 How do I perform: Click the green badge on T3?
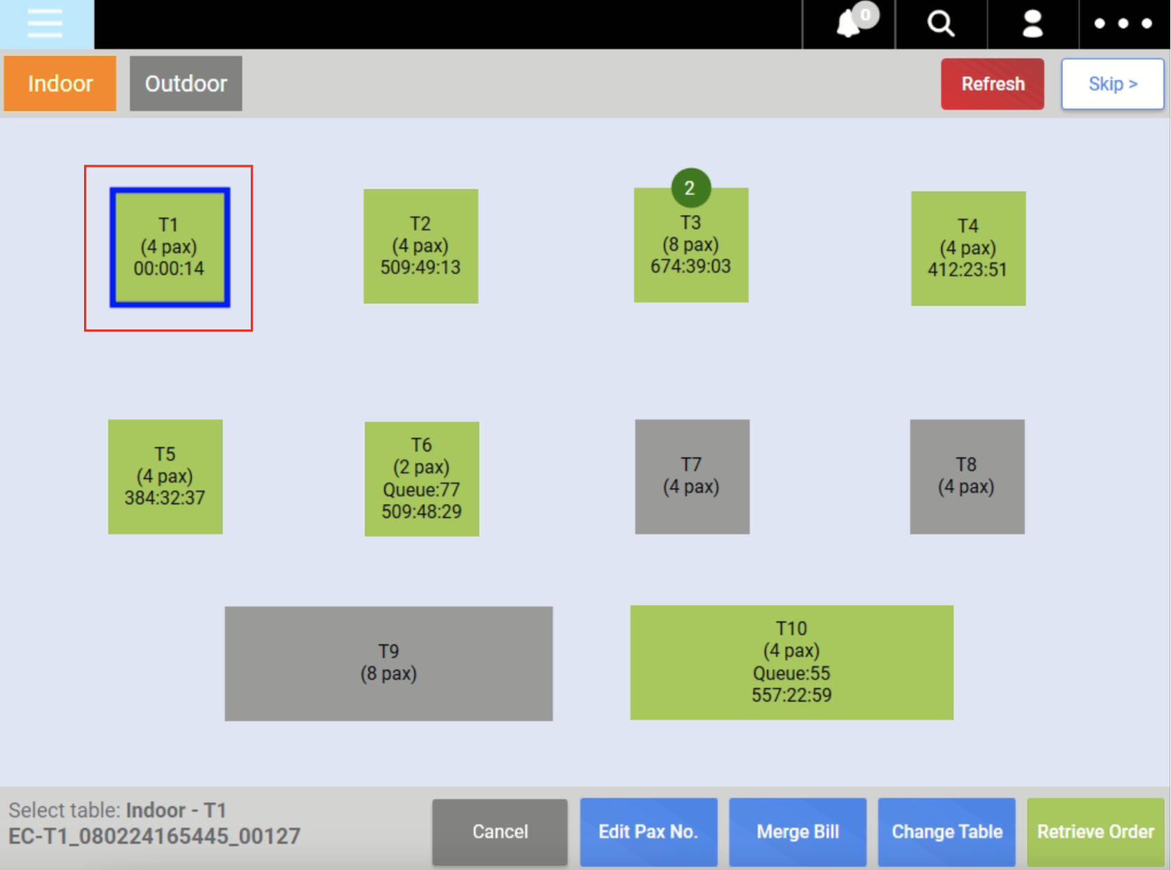(x=690, y=188)
